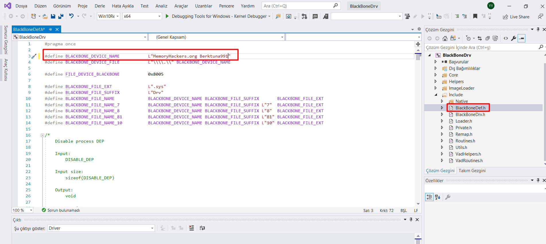546x244 pixels.
Task: Click the property pages wrench in Özellikler
Action: point(448,197)
